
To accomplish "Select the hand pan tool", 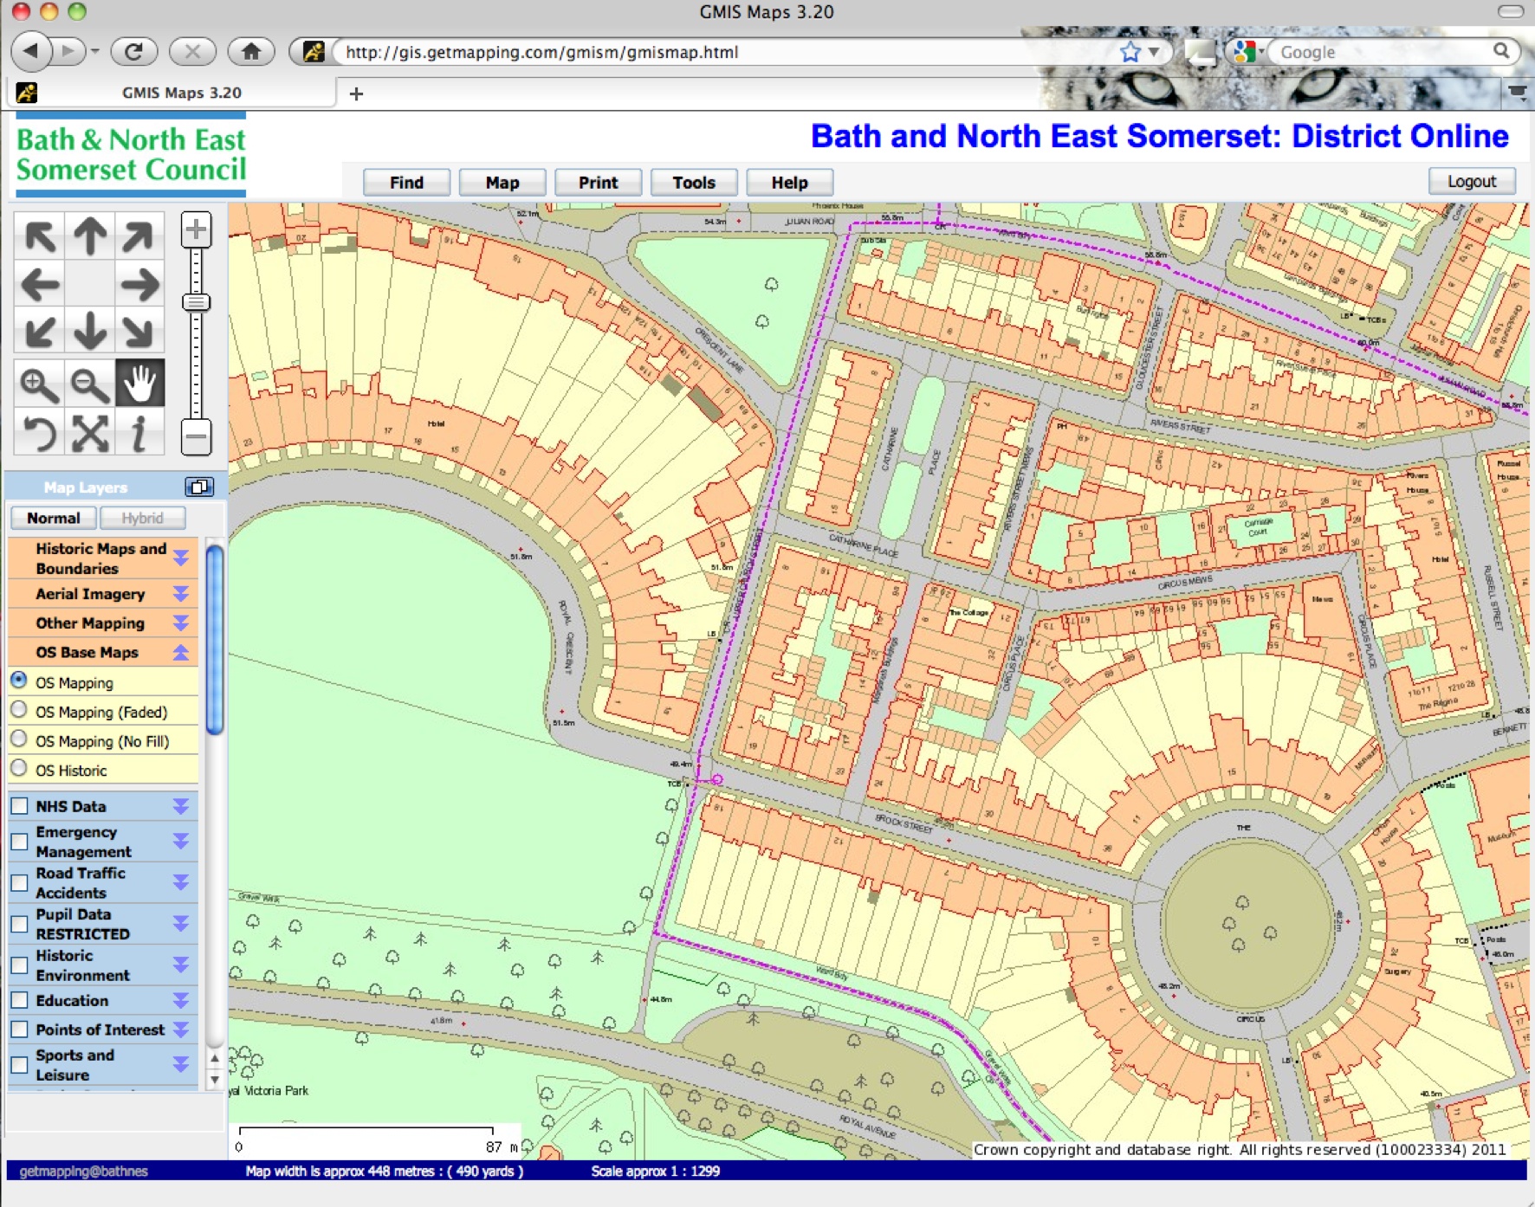I will tap(139, 384).
